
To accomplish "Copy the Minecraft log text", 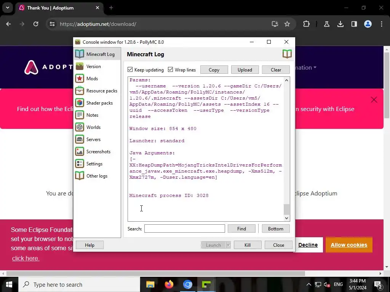I will tap(214, 70).
